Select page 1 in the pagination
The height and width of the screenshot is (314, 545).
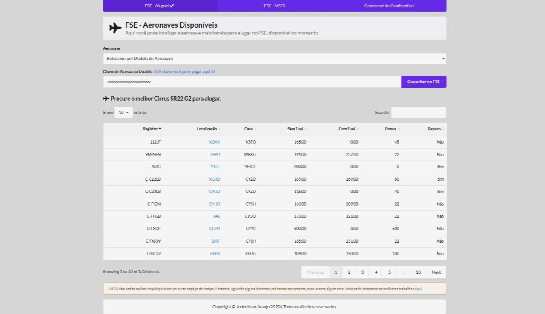[x=336, y=272]
